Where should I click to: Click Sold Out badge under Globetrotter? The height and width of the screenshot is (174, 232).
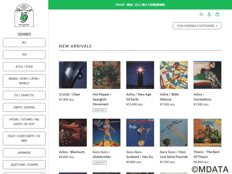pyautogui.click(x=99, y=163)
